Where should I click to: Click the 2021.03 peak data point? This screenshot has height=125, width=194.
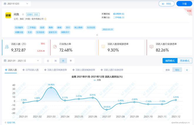pyautogui.click(x=51, y=87)
